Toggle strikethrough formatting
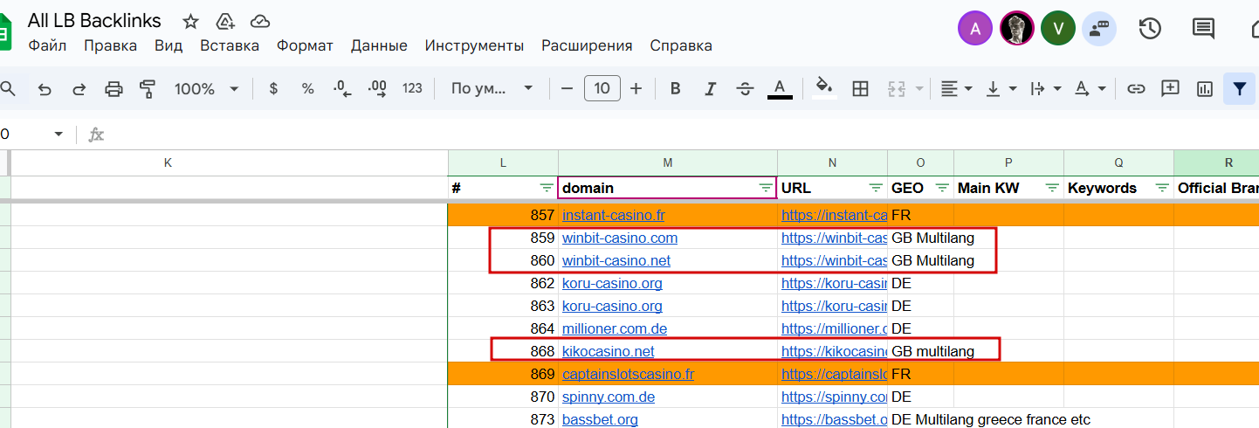 (745, 88)
